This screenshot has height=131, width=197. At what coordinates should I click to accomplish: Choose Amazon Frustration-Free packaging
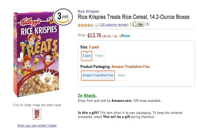(x=98, y=75)
